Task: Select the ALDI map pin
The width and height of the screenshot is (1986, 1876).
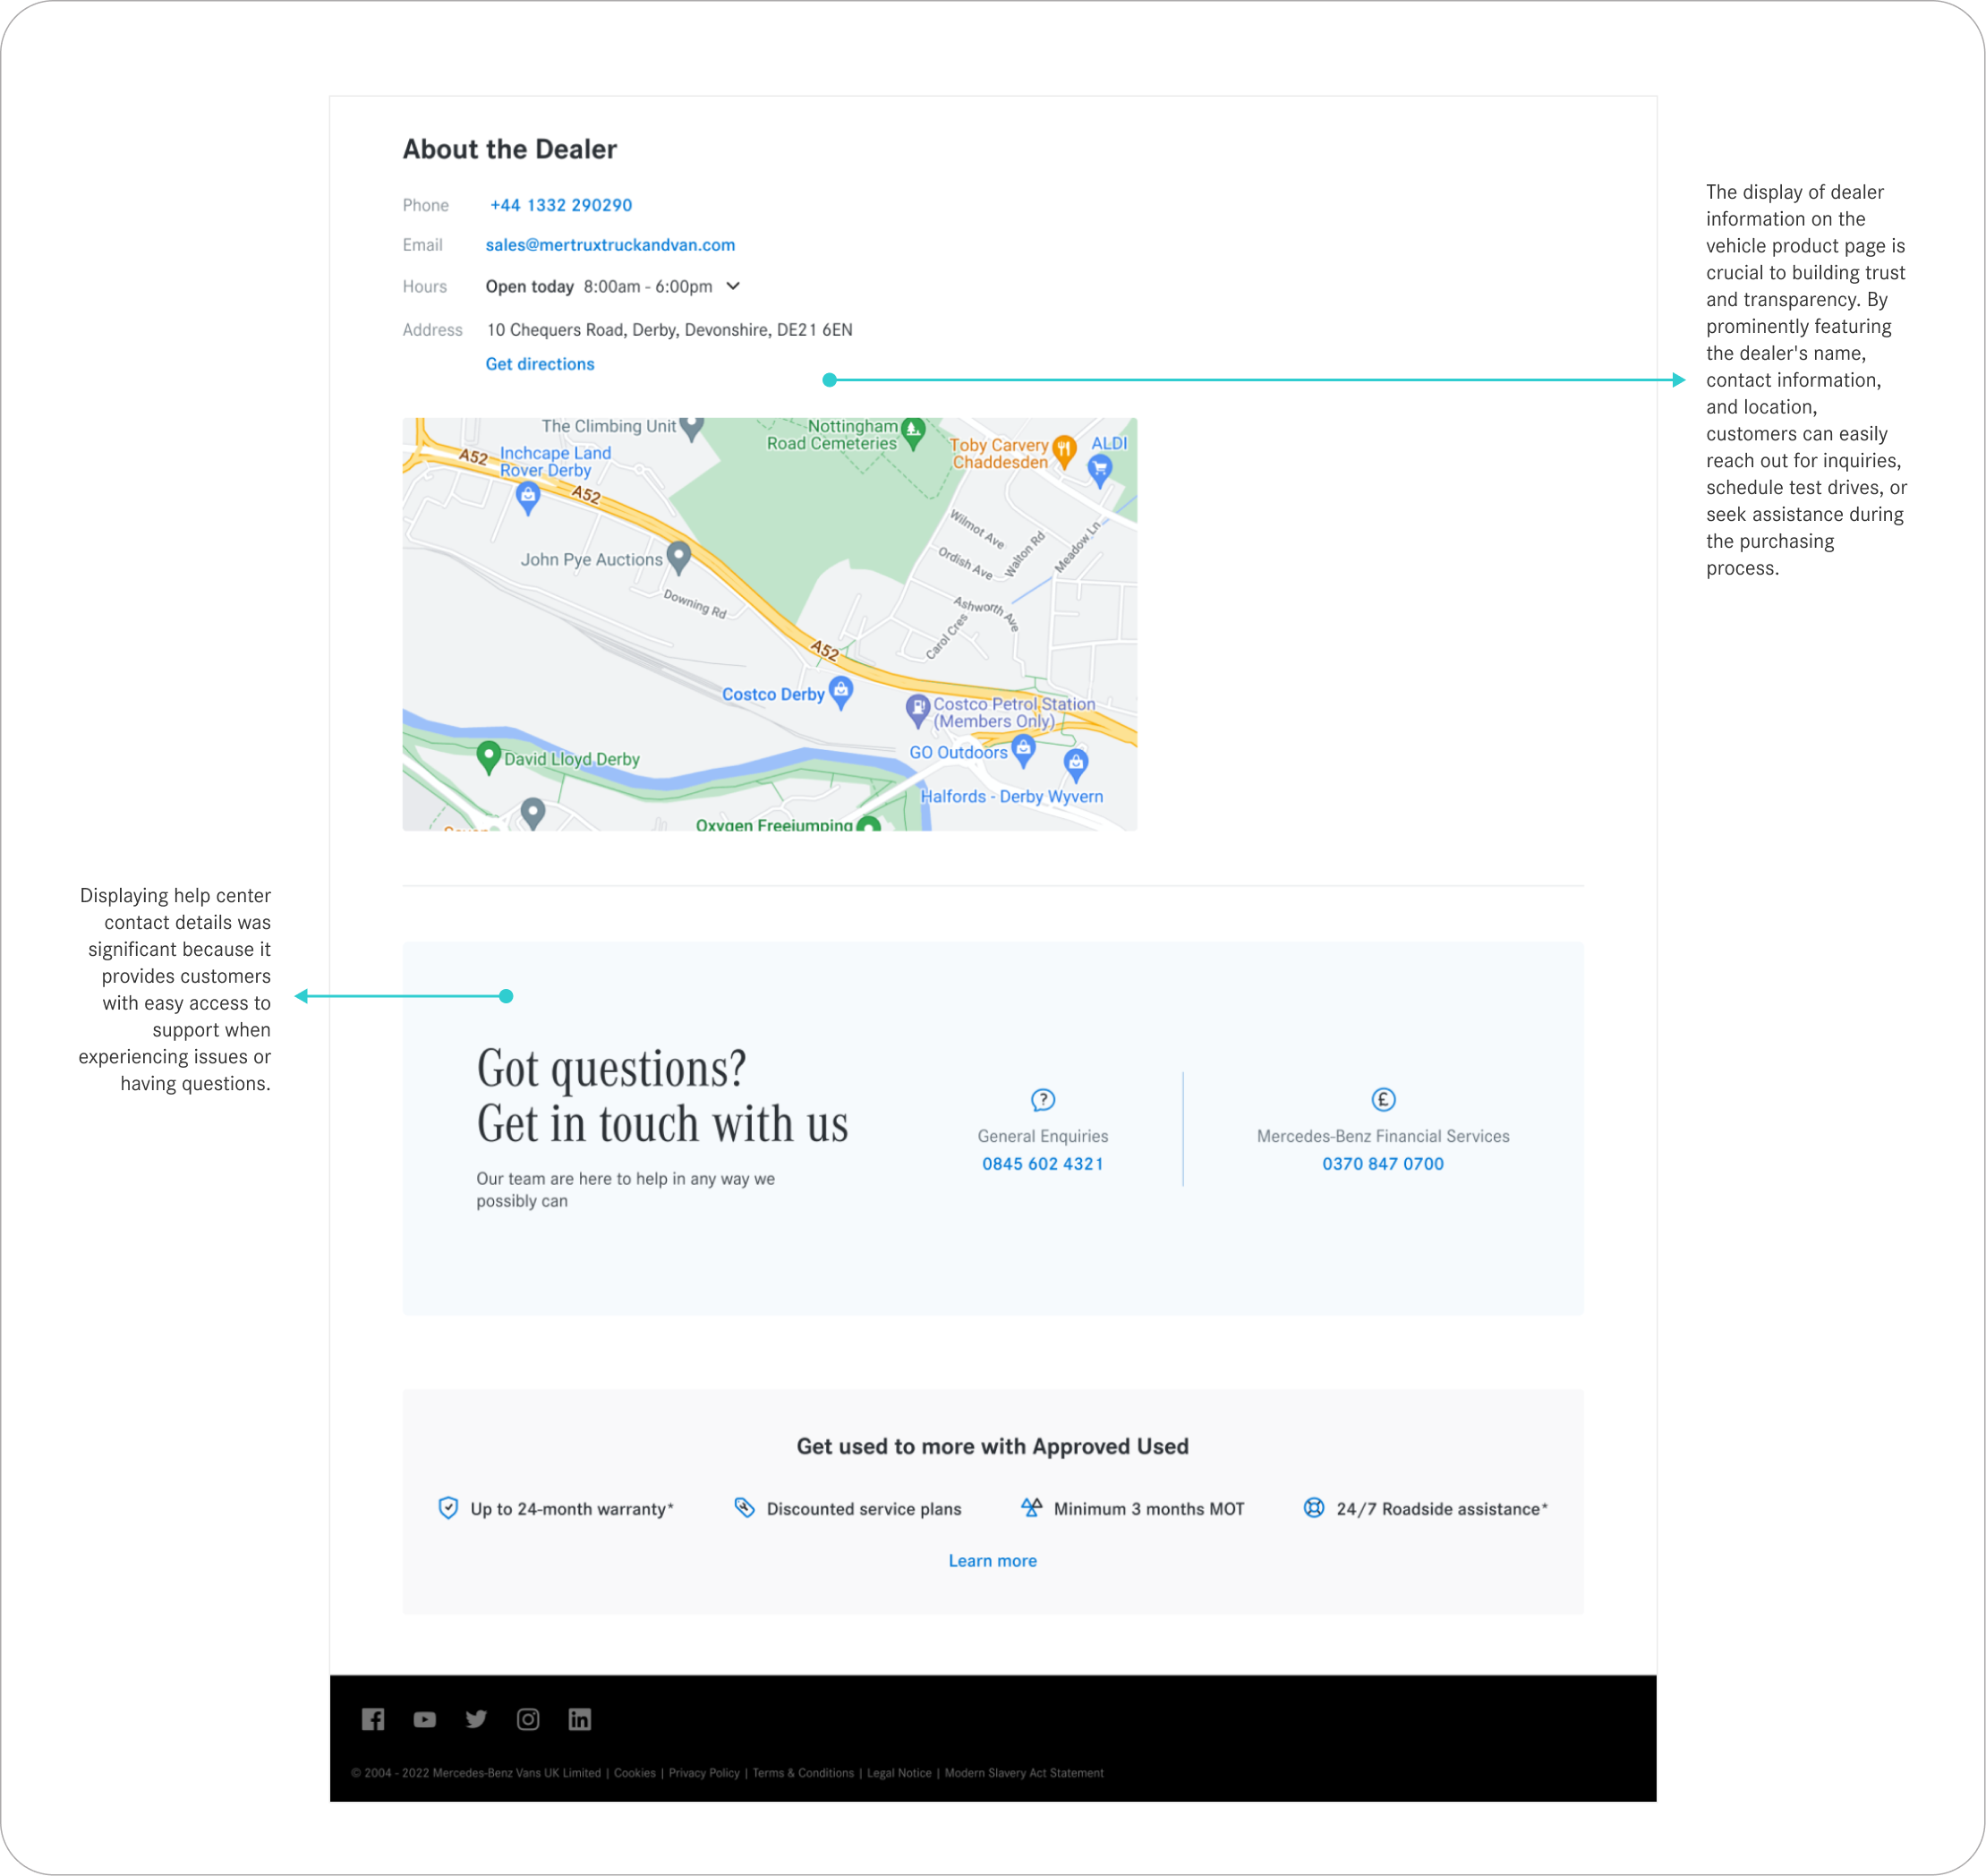Action: tap(1100, 470)
